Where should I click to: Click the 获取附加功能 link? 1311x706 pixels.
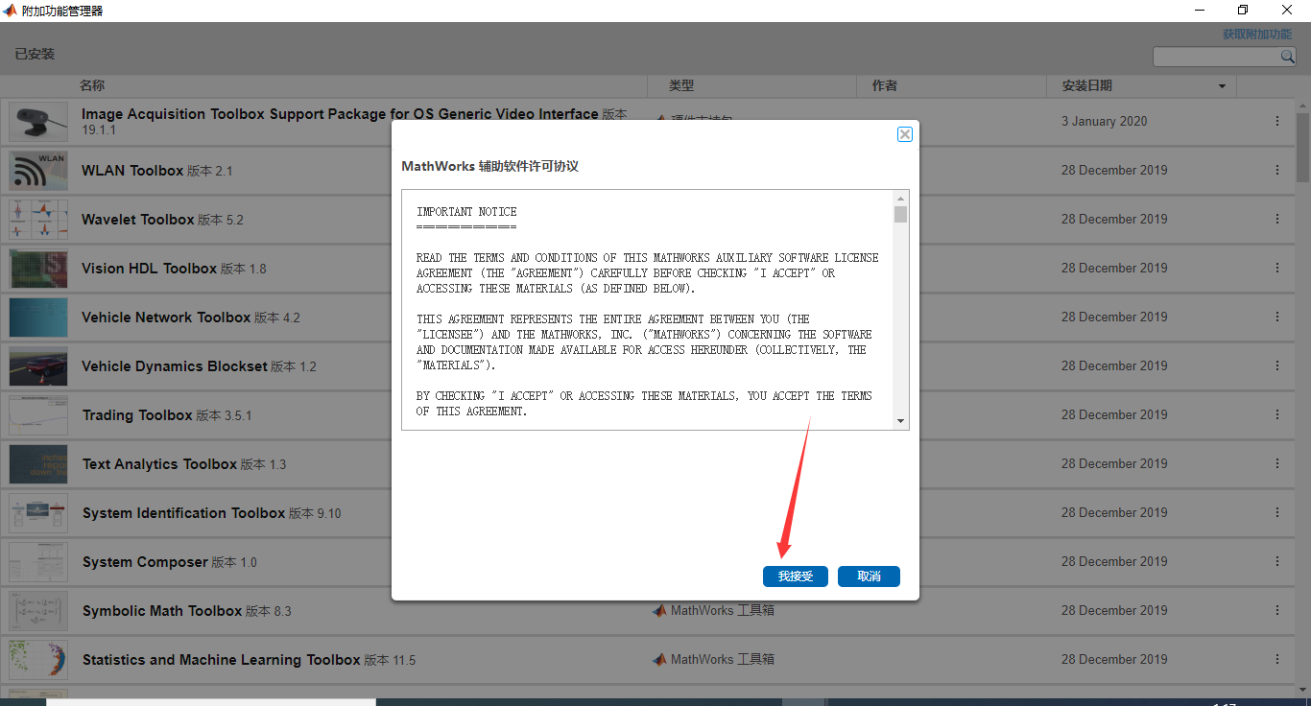click(x=1256, y=35)
